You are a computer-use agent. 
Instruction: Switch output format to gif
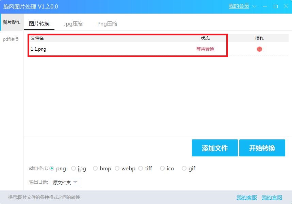(184, 168)
